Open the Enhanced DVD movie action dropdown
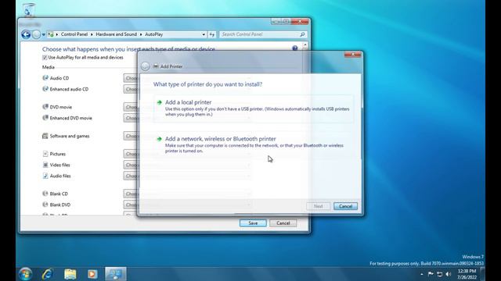 point(187,118)
